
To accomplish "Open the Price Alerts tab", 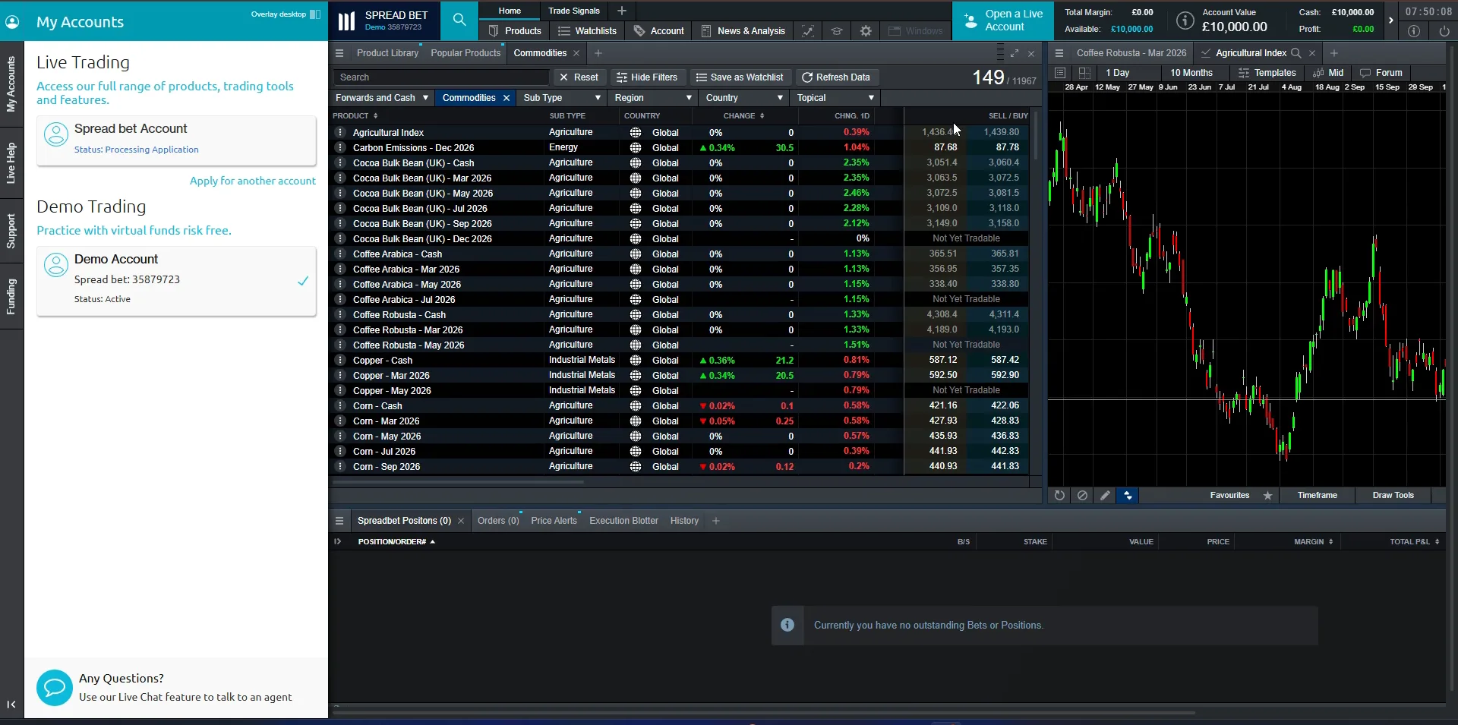I will coord(554,521).
